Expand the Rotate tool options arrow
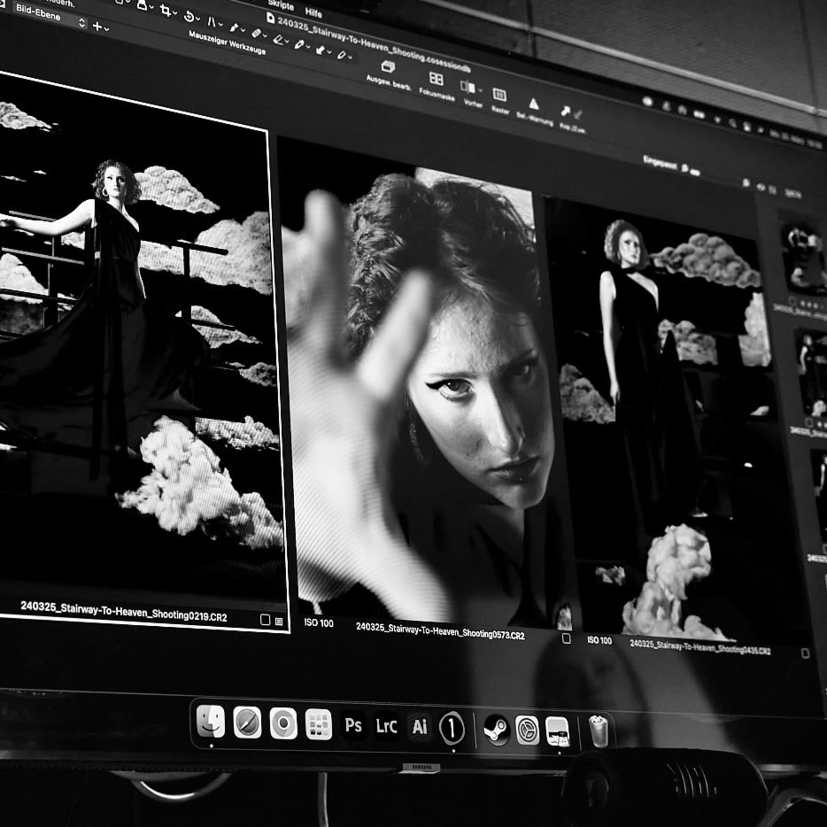Screen dimensions: 827x827 (x=197, y=19)
